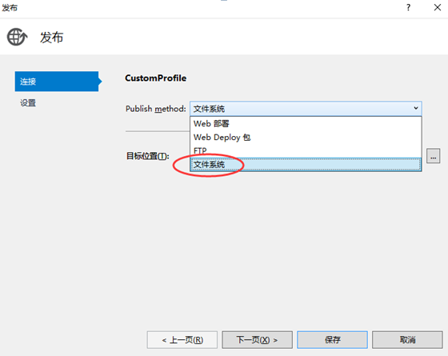
Task: Open the help question mark icon
Action: 408,7
